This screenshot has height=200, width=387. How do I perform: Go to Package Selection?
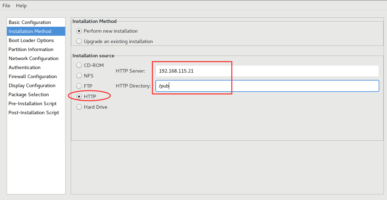coord(36,94)
